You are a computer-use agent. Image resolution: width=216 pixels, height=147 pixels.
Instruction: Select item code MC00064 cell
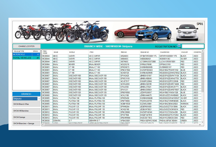point(47,64)
